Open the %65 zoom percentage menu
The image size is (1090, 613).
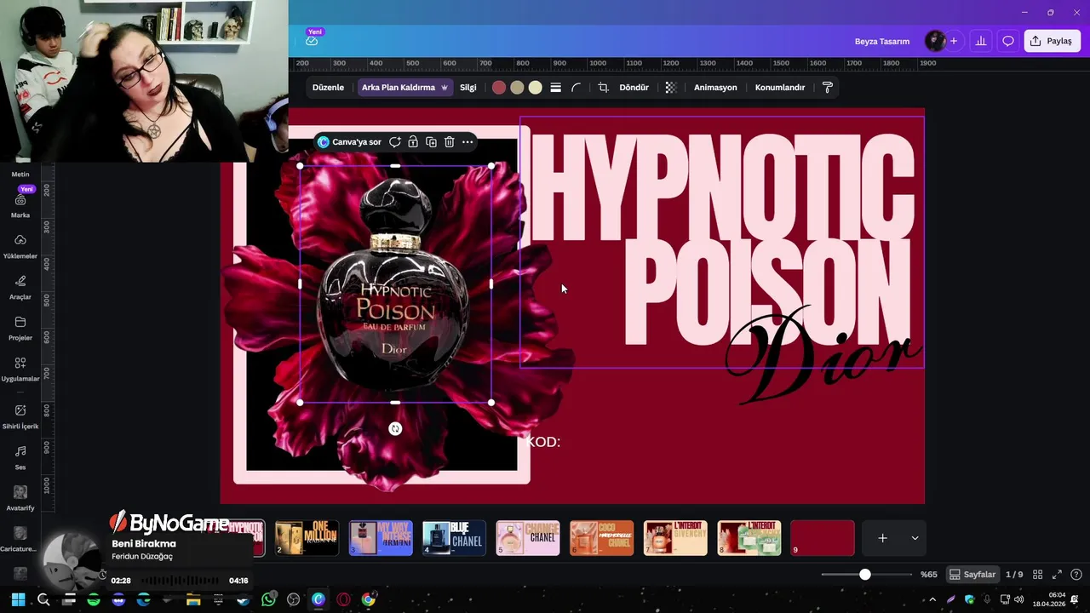tap(929, 575)
